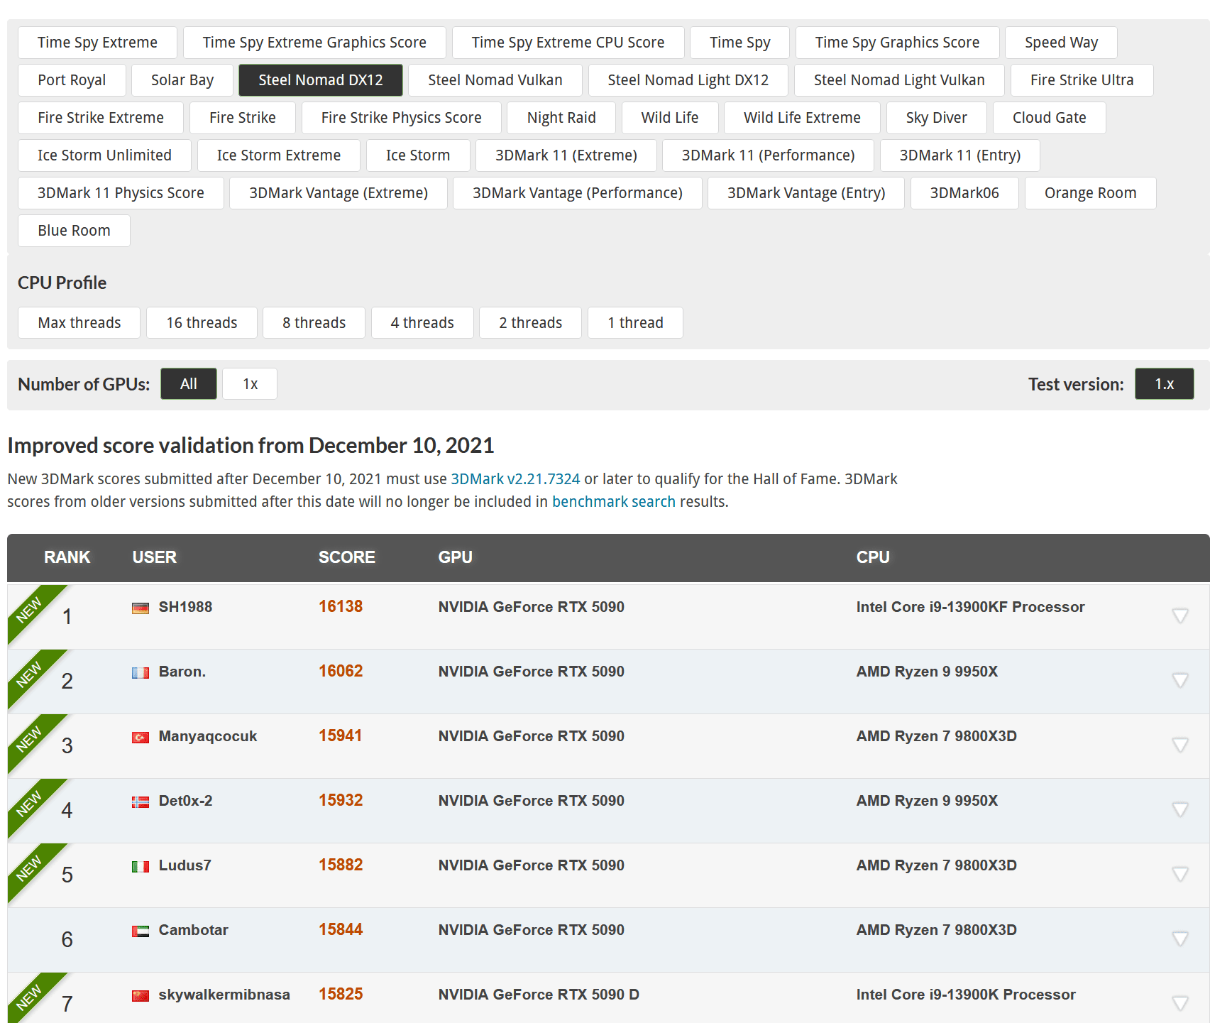
Task: Select All for Number of GPUs
Action: (x=189, y=384)
